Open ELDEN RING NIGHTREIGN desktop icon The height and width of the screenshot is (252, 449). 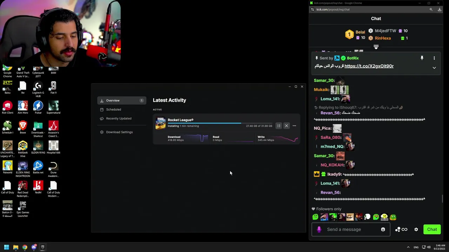[23, 169]
